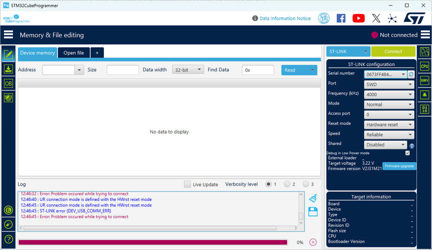Image resolution: width=432 pixels, height=250 pixels.
Task: Click the Find Data 0x input field
Action: [258, 70]
